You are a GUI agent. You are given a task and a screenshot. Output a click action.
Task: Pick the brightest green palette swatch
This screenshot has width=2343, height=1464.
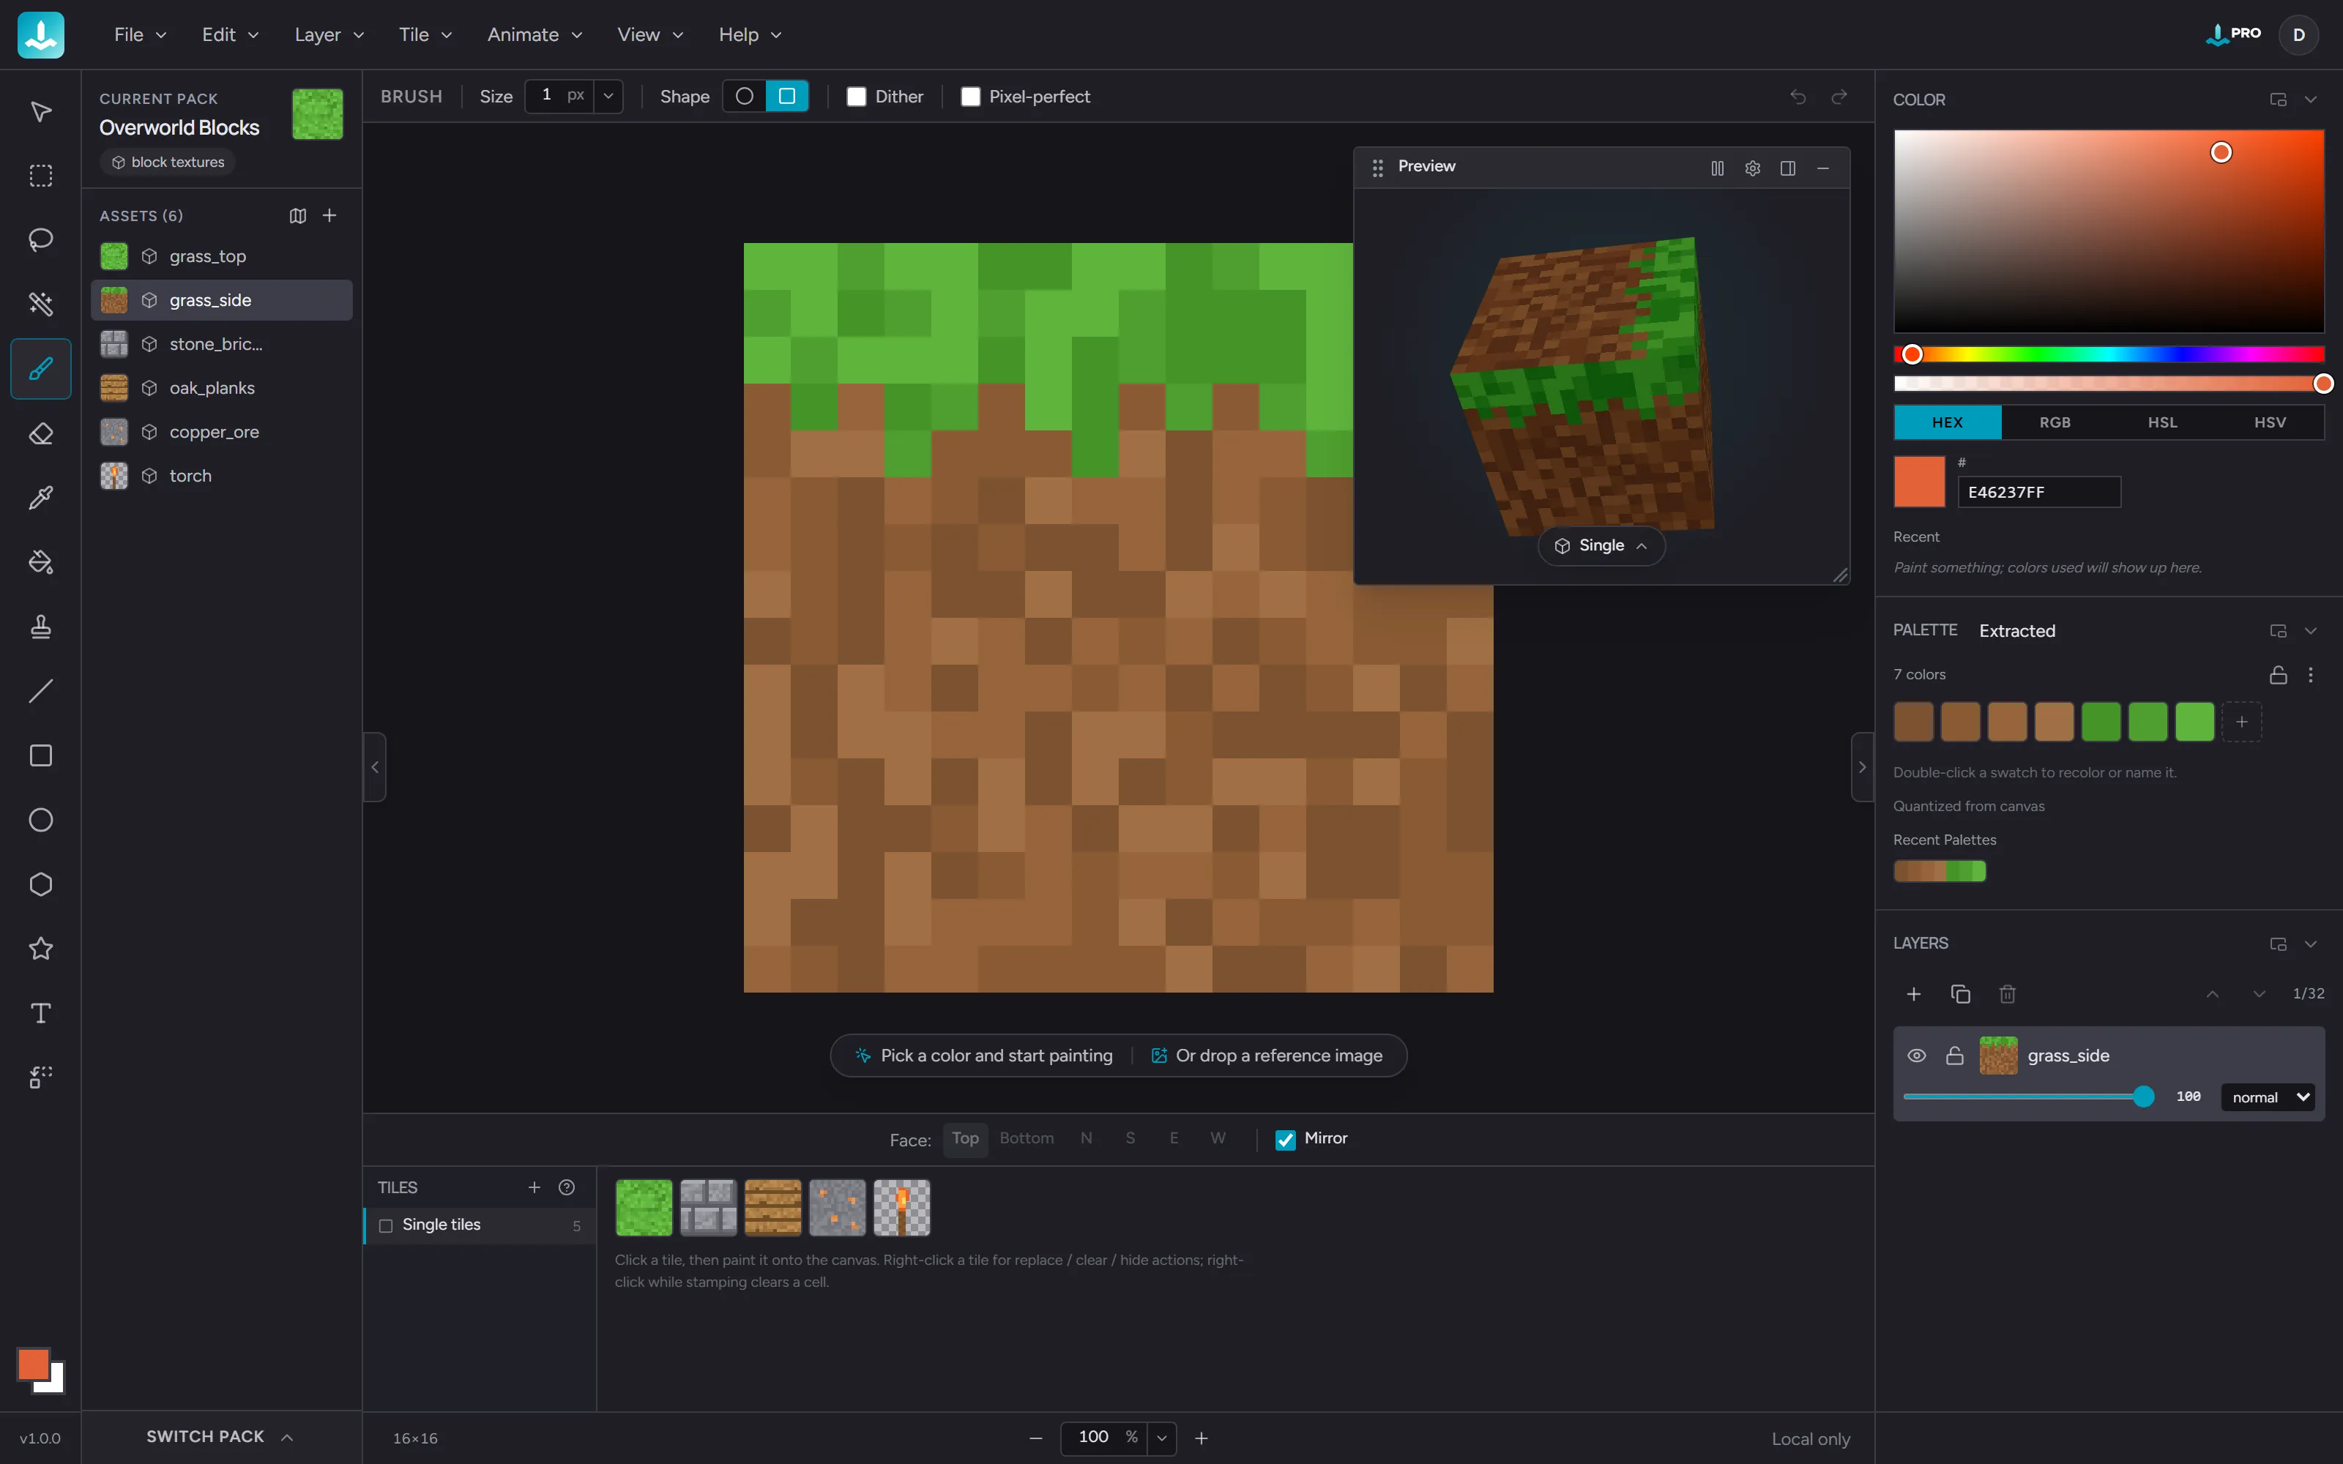coord(2195,722)
